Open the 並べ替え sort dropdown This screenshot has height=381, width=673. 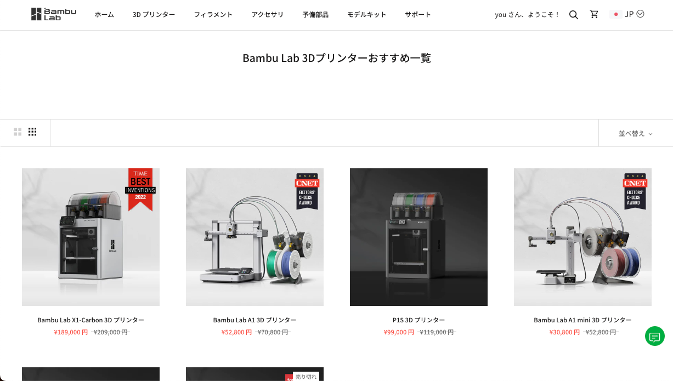coord(636,133)
